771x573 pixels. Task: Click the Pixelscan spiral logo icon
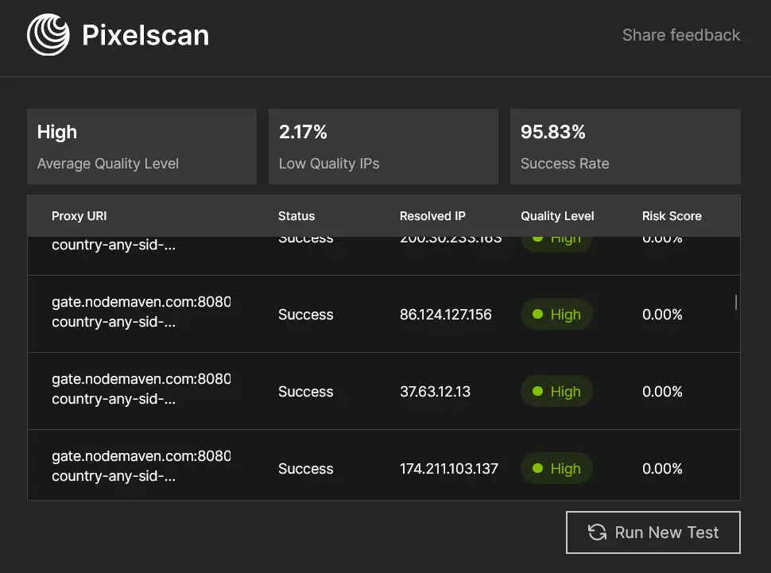pyautogui.click(x=48, y=35)
